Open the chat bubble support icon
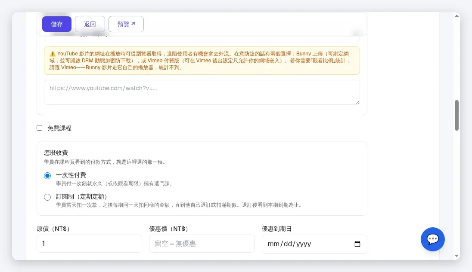 (432, 239)
